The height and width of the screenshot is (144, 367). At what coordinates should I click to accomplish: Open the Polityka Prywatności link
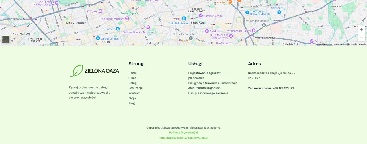pos(183,133)
